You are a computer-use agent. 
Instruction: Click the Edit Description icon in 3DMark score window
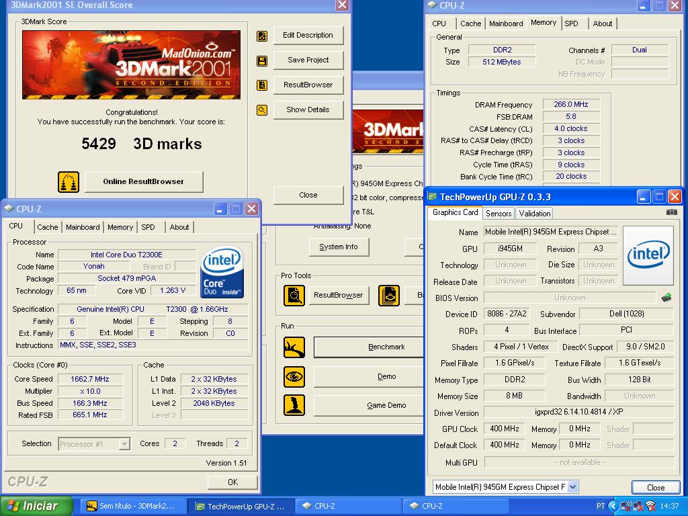click(262, 36)
